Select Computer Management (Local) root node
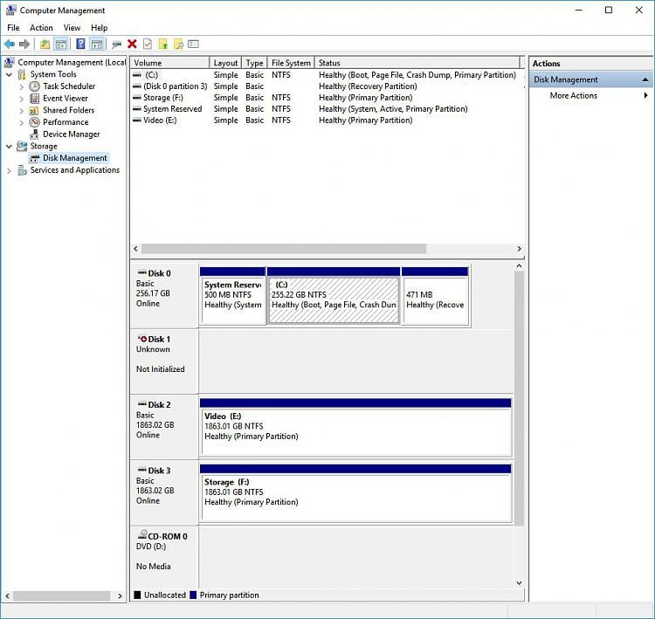The width and height of the screenshot is (655, 619). (71, 62)
